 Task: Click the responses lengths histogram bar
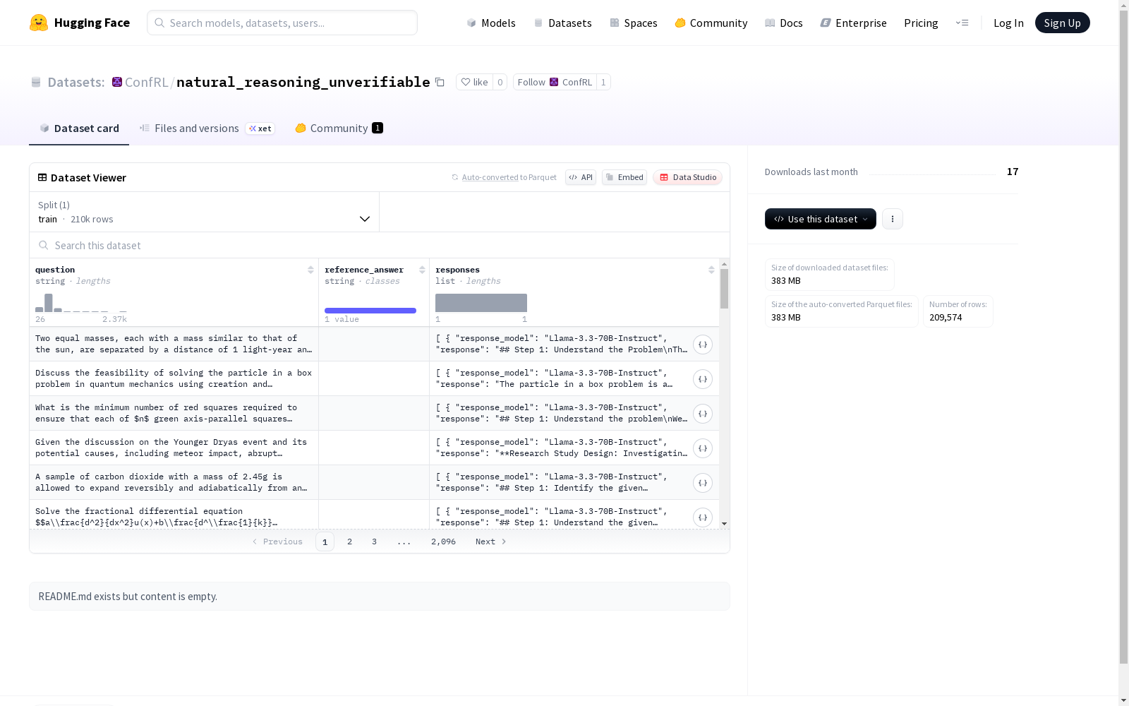click(481, 303)
